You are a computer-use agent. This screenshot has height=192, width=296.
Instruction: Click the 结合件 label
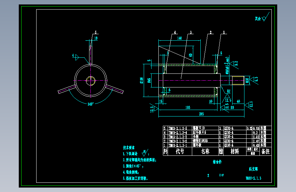click(217, 162)
